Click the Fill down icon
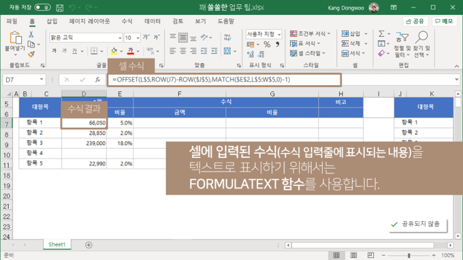The width and height of the screenshot is (463, 260). tap(381, 44)
